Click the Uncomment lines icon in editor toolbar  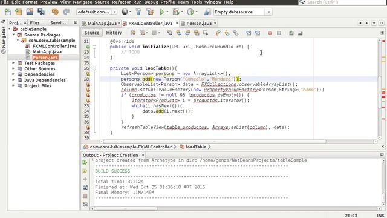point(300,33)
